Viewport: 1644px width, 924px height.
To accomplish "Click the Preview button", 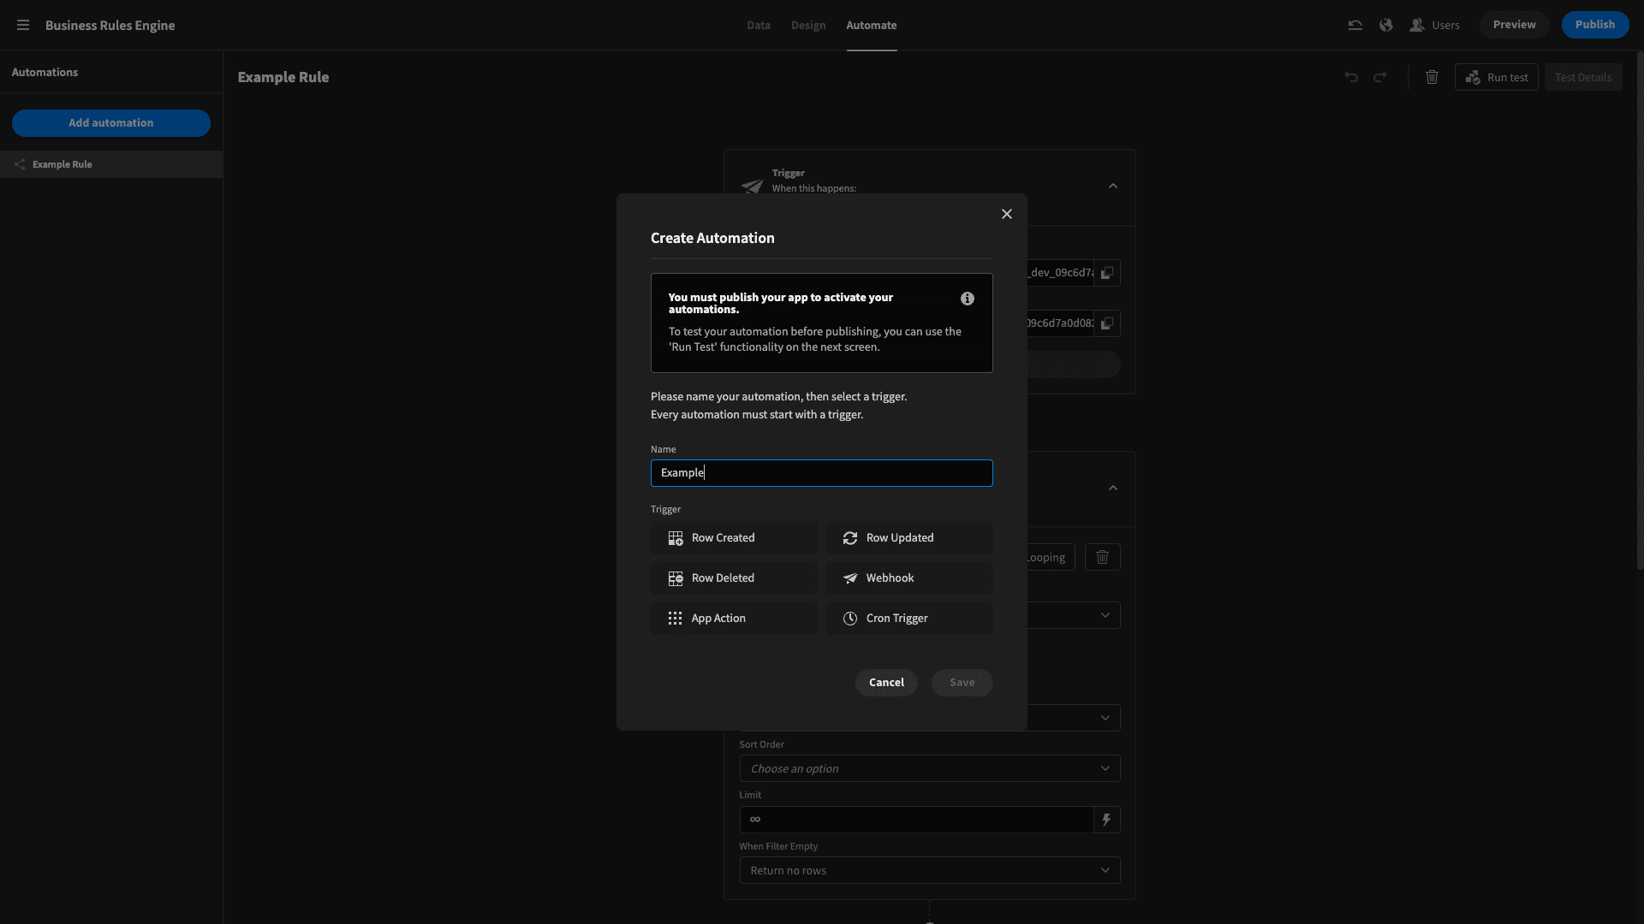I will (1514, 25).
